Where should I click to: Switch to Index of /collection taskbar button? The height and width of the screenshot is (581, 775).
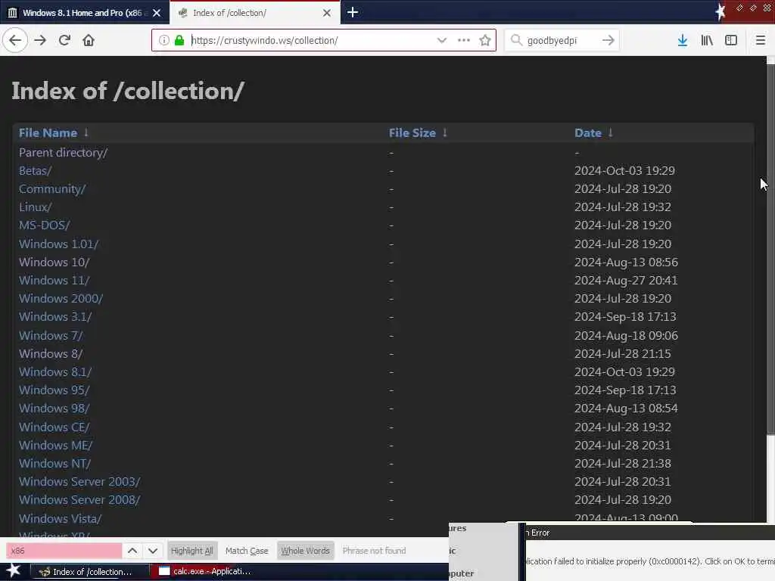point(90,572)
